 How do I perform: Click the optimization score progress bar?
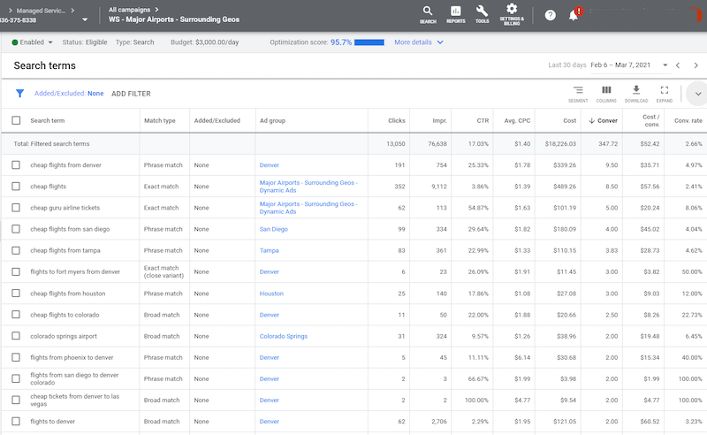coord(369,42)
